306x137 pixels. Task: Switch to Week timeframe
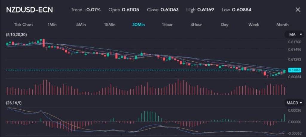pyautogui.click(x=253, y=24)
